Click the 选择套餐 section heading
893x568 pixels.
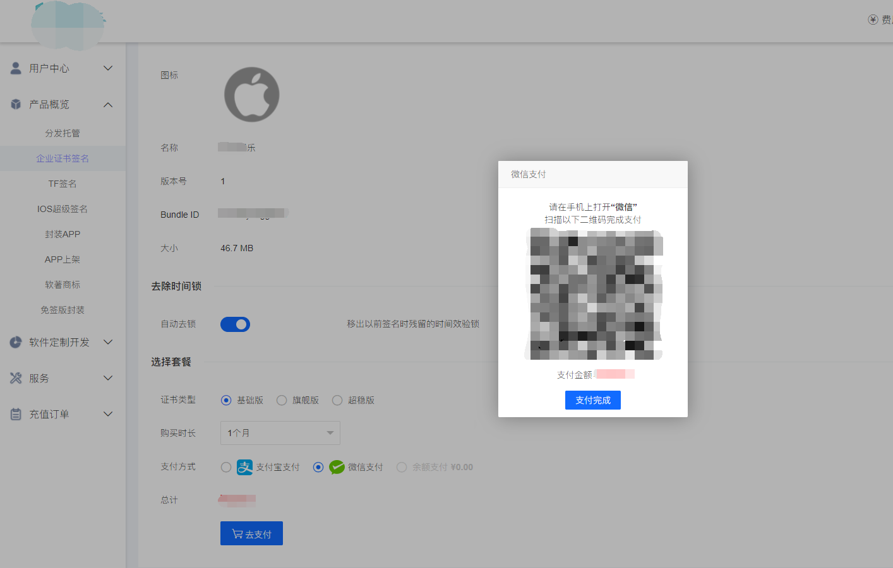click(x=171, y=362)
